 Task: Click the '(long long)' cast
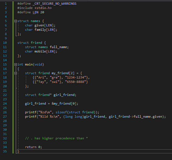[73, 117]
